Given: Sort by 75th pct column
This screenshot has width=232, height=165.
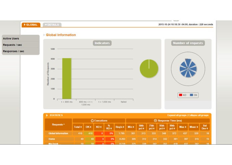Looking at the screenshot, I should [x=152, y=127].
